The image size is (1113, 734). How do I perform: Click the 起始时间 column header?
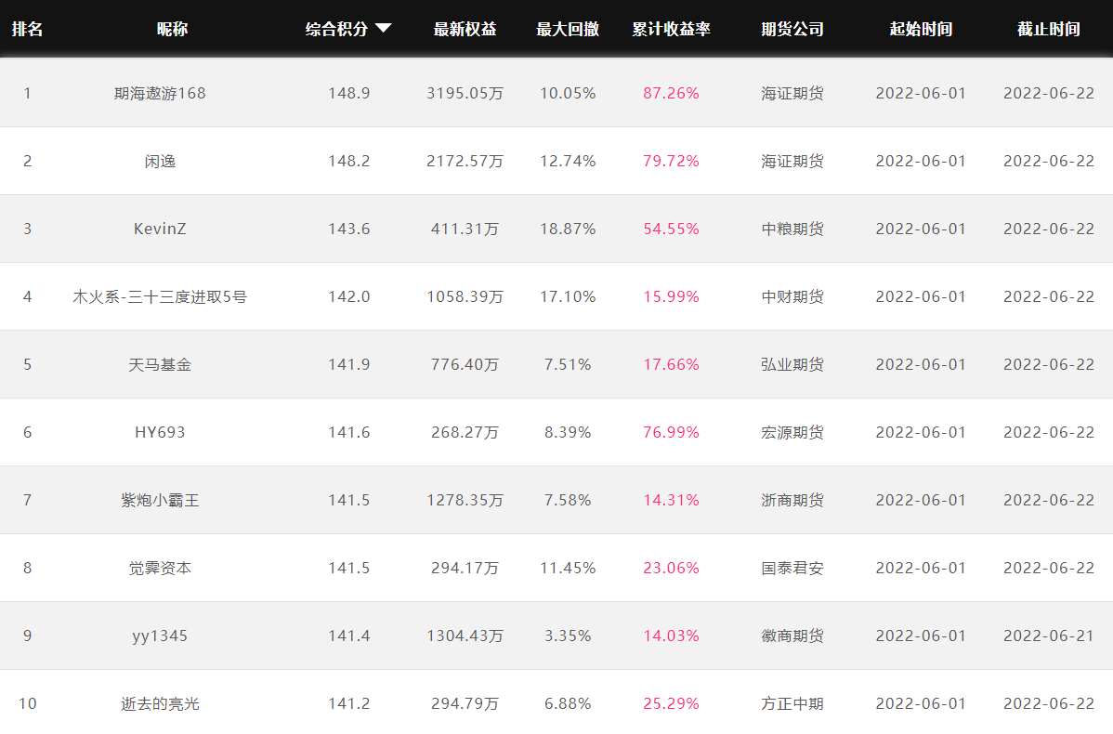(922, 29)
